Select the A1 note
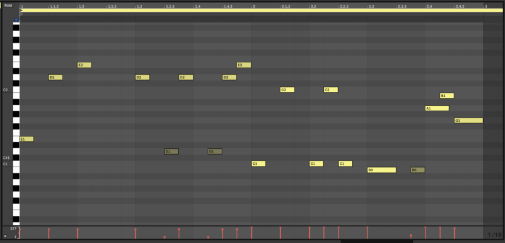The height and width of the screenshot is (243, 505). [x=437, y=108]
